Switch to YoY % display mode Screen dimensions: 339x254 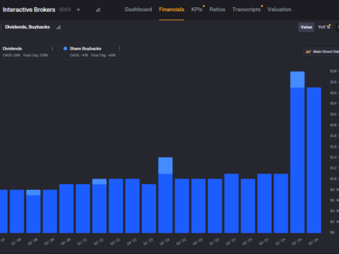click(x=324, y=27)
